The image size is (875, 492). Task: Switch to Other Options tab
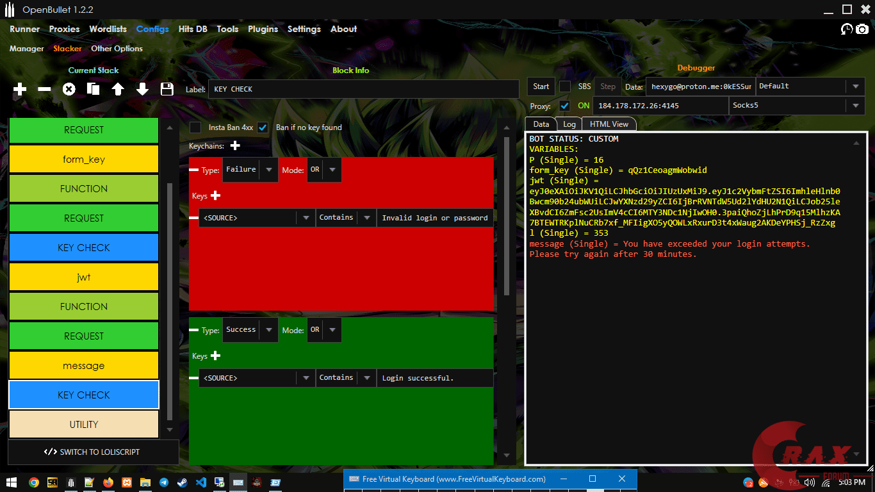coord(117,49)
